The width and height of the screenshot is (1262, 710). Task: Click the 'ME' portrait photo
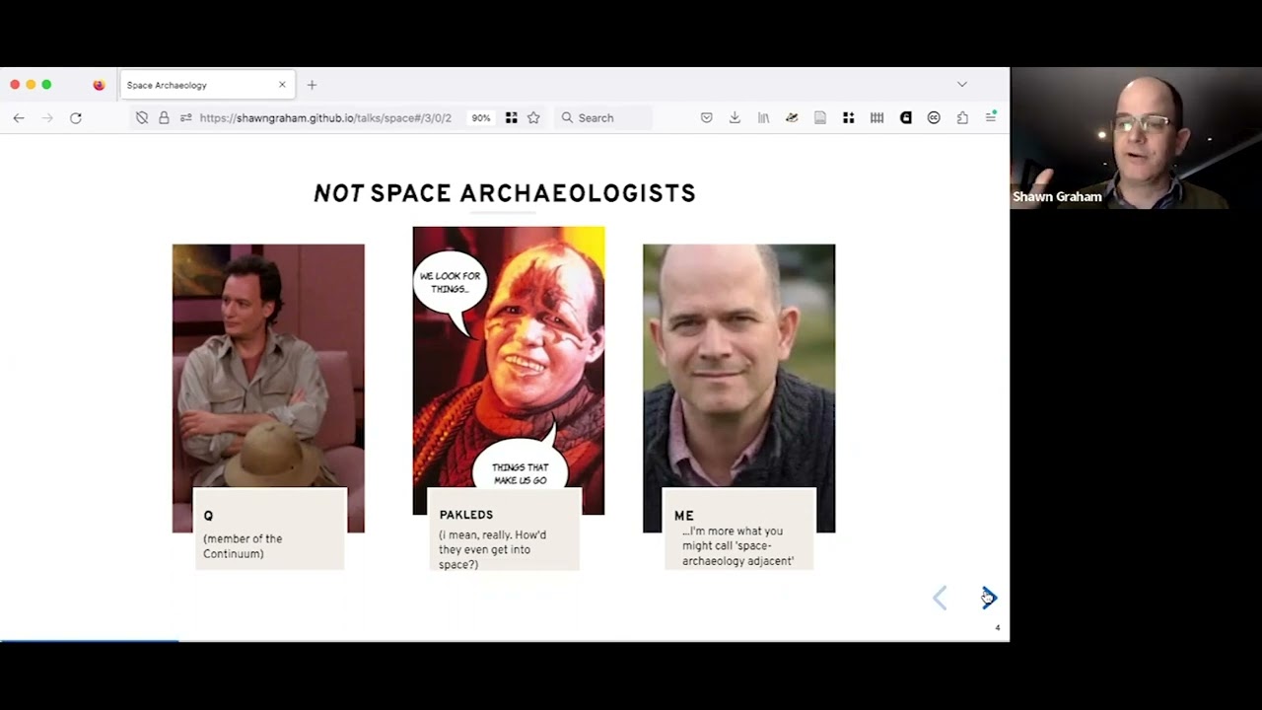738,389
